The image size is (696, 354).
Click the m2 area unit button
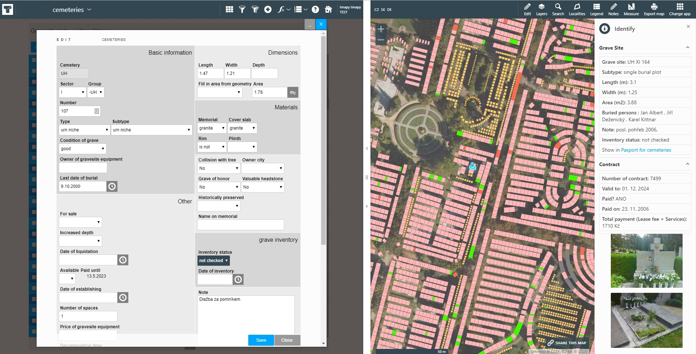point(293,92)
